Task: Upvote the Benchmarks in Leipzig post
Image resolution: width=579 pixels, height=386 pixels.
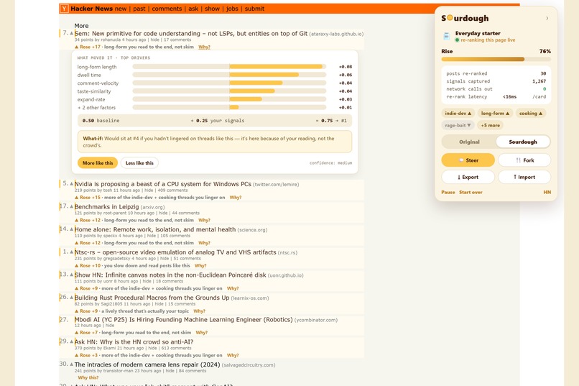Action: click(72, 206)
